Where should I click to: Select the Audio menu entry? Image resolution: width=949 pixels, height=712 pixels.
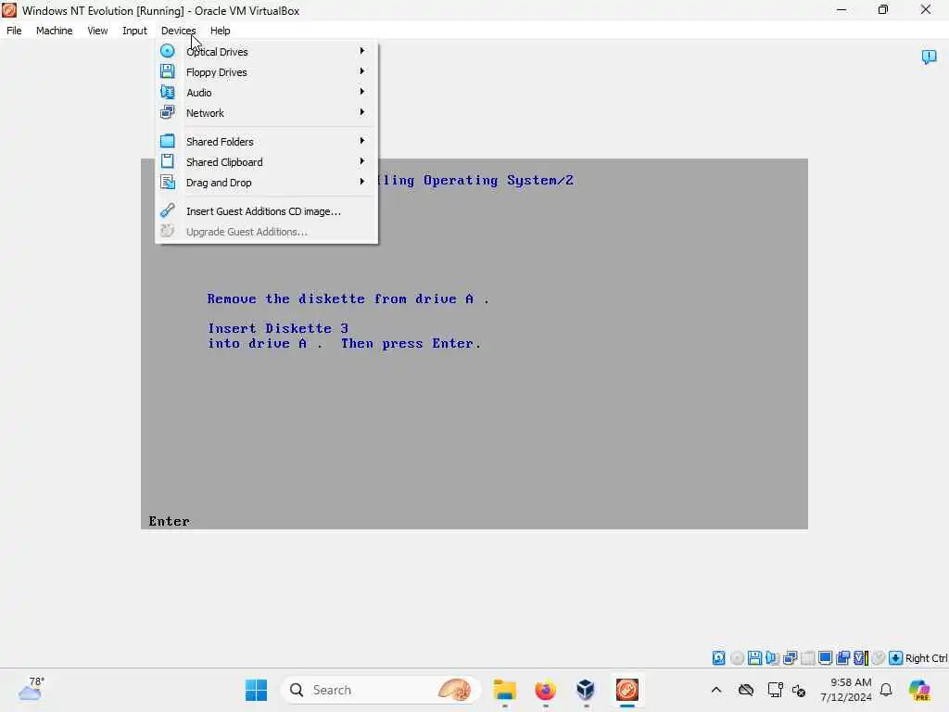tap(266, 92)
